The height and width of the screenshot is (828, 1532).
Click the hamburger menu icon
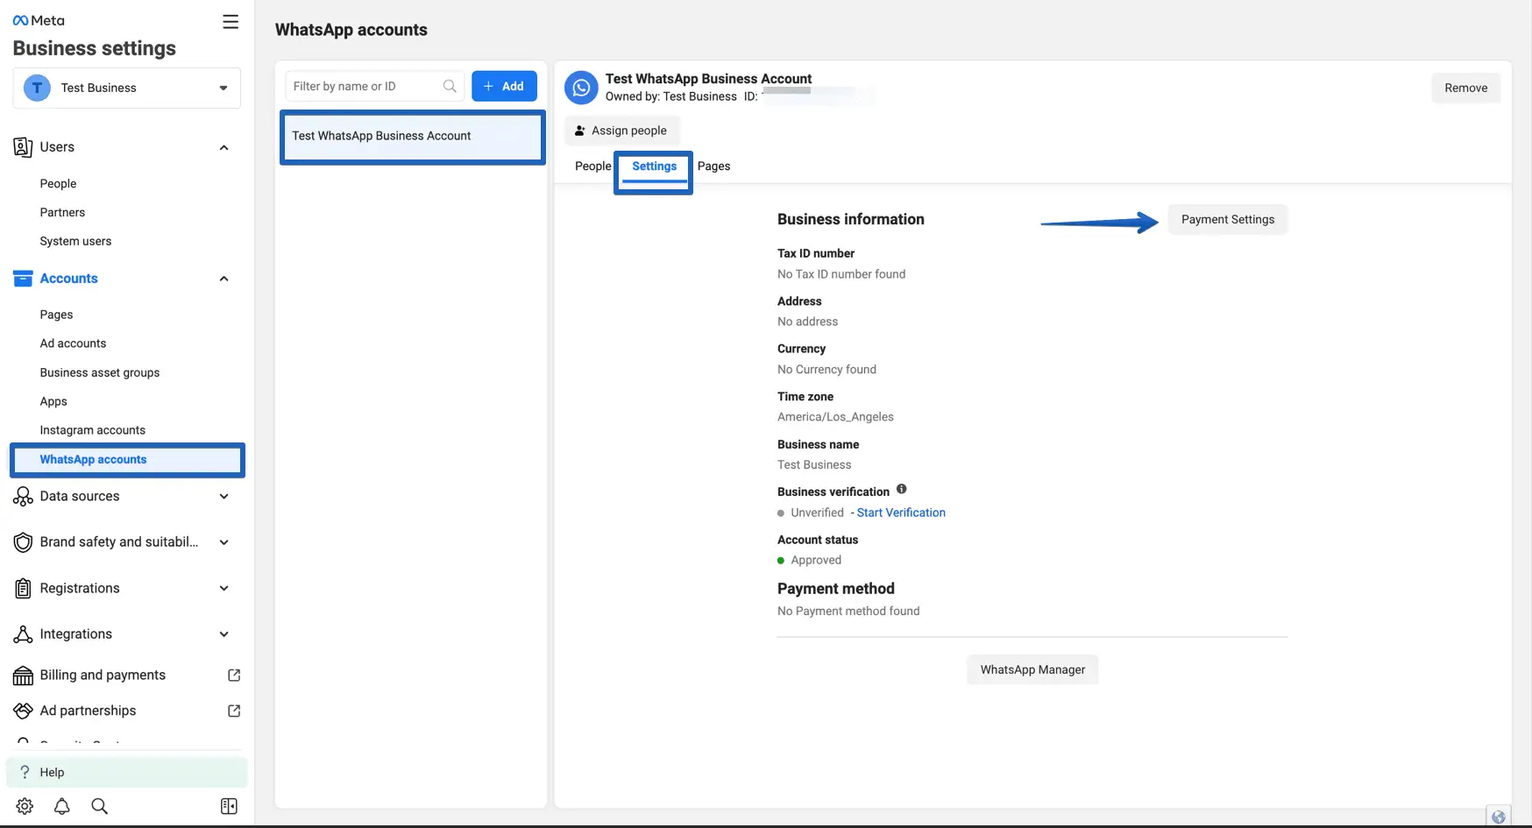(x=231, y=22)
